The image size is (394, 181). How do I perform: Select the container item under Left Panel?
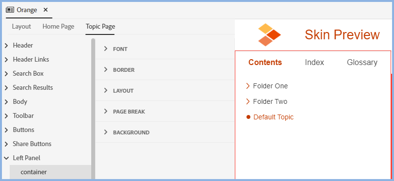50,172
